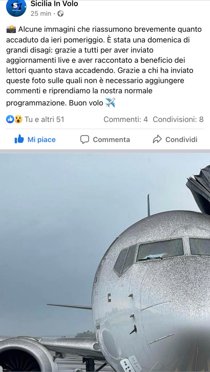Tap the globe public audience icon

(x=61, y=14)
